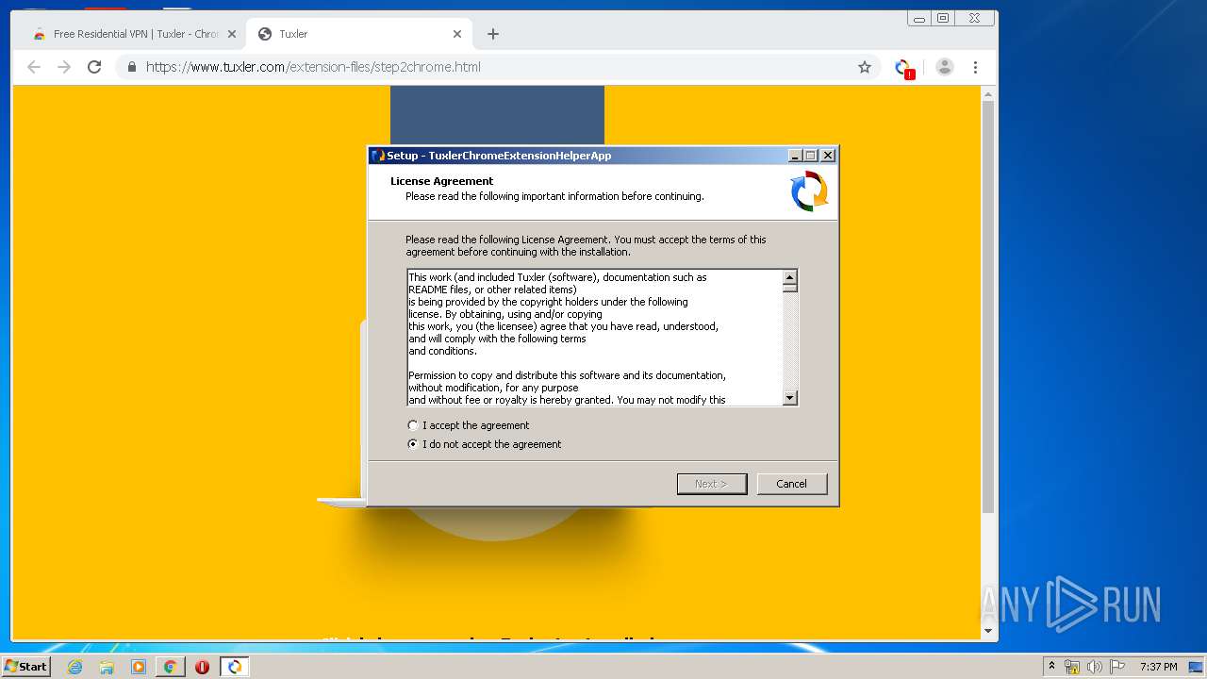Select 'I do not accept the agreement' option
Viewport: 1207px width, 679px height.
(x=412, y=444)
